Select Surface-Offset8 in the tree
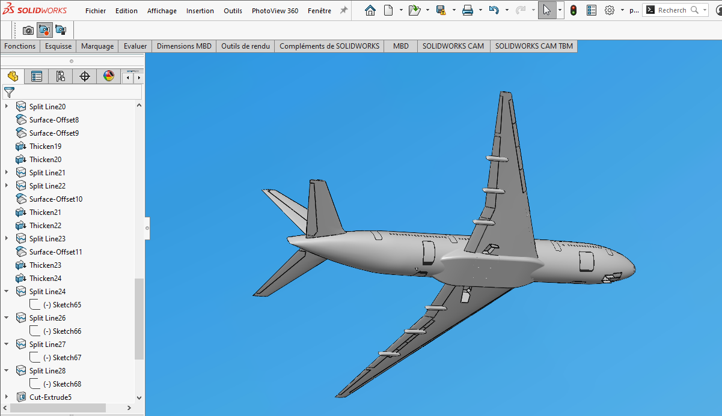 pyautogui.click(x=54, y=120)
